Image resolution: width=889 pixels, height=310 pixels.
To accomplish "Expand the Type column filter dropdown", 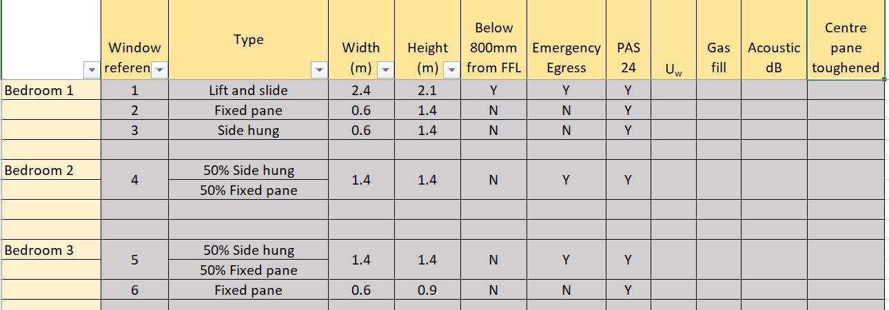I will click(318, 70).
